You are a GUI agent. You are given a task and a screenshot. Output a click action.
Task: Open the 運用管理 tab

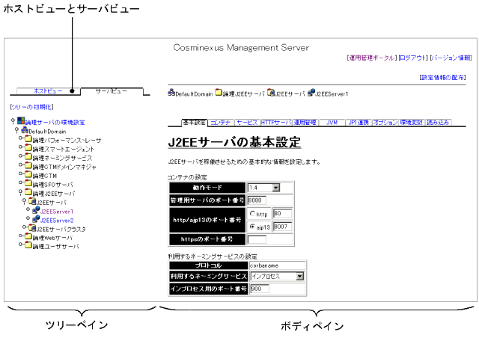point(305,123)
